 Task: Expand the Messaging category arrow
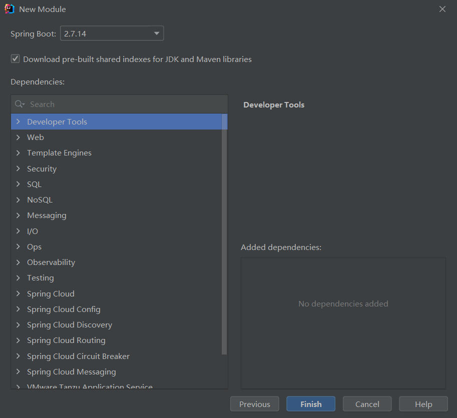[x=18, y=215]
